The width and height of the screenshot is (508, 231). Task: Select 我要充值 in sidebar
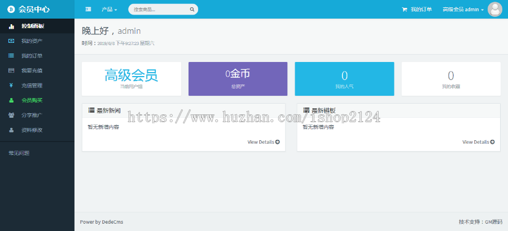pyautogui.click(x=32, y=71)
